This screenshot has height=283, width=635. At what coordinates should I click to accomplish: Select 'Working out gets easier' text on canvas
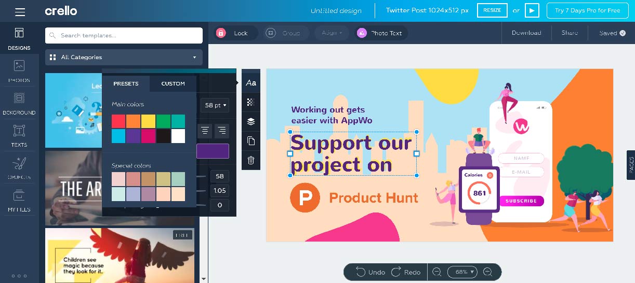point(332,115)
